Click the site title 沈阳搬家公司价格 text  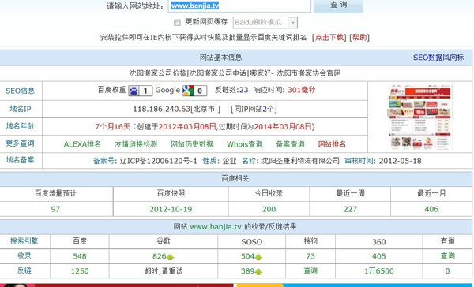coord(158,73)
